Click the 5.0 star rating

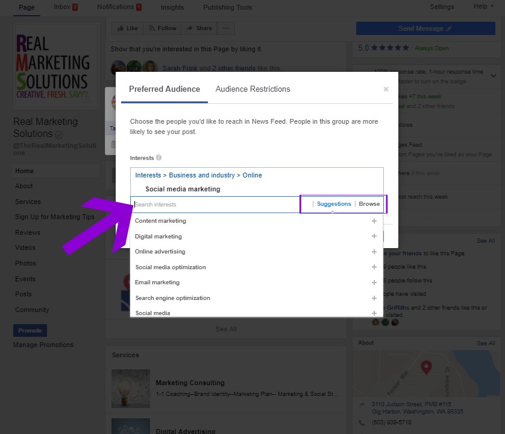(383, 48)
